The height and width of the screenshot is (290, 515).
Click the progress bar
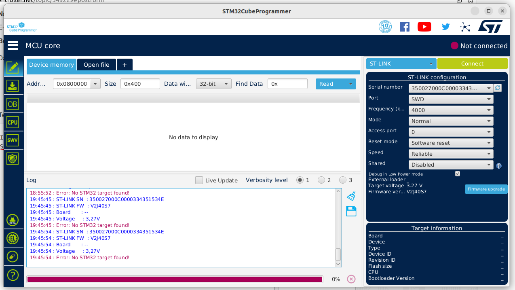[175, 279]
